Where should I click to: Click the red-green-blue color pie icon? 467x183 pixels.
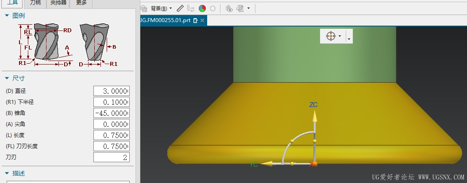point(202,8)
